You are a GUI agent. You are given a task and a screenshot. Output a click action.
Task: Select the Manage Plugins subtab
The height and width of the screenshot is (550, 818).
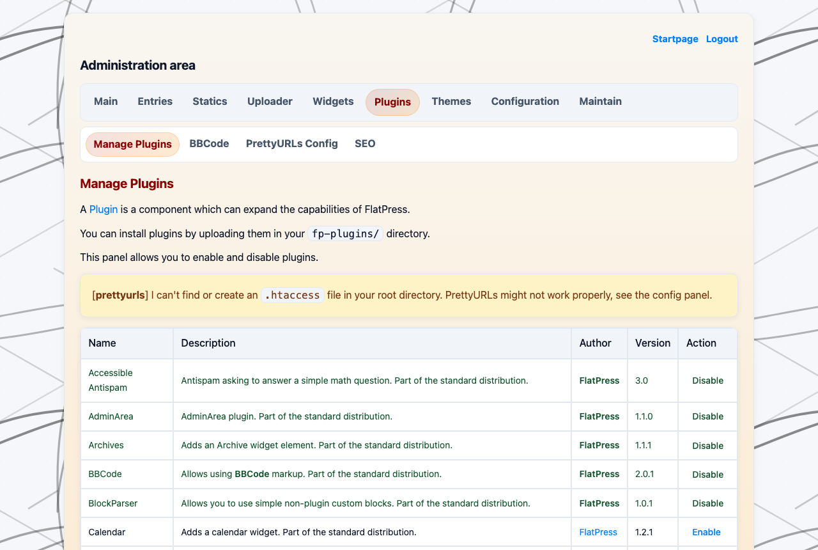(132, 144)
